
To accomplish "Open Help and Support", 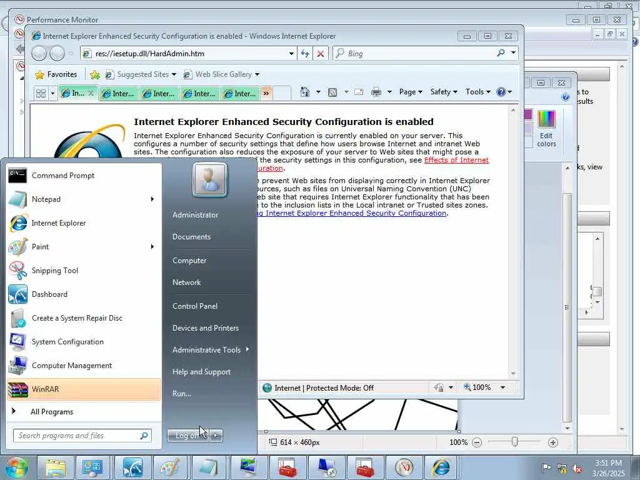I will 202,372.
